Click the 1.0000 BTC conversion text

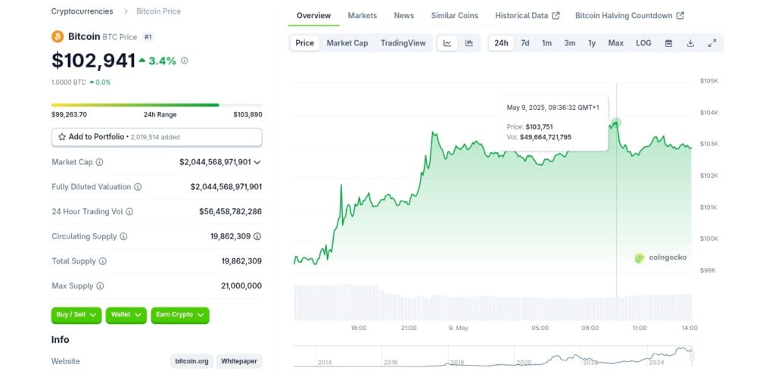(69, 82)
